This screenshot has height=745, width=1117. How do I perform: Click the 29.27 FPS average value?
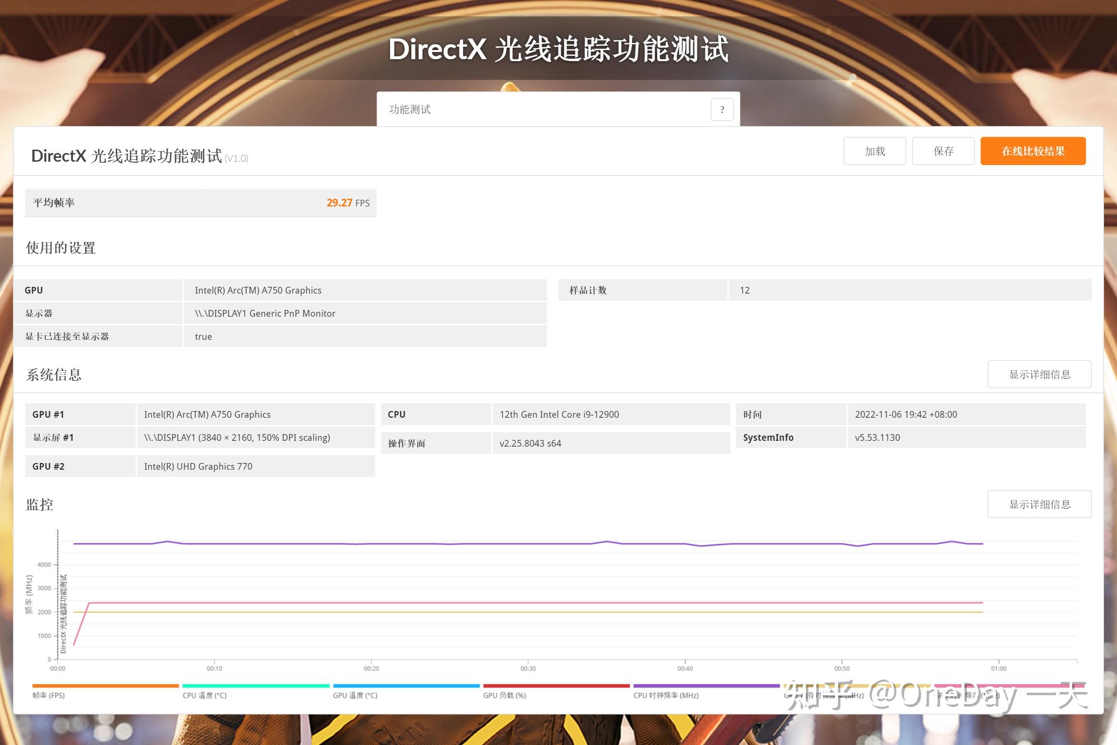pos(348,203)
